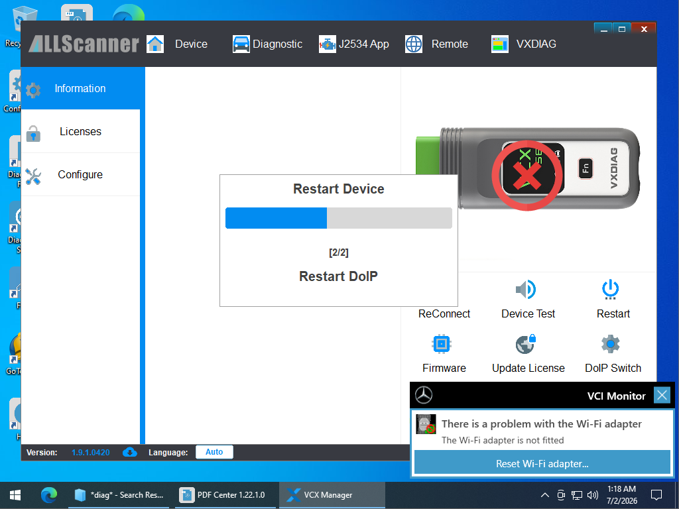Viewport: 679px width, 509px height.
Task: Click the version number 1.9.1.0420 link
Action: pos(90,452)
